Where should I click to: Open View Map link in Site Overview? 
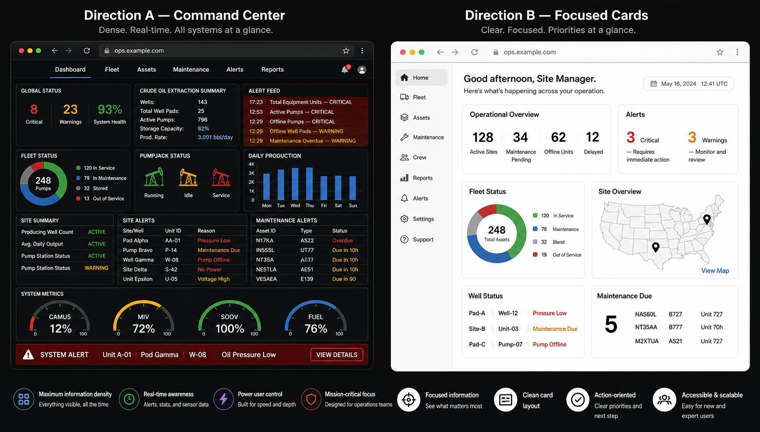tap(715, 271)
